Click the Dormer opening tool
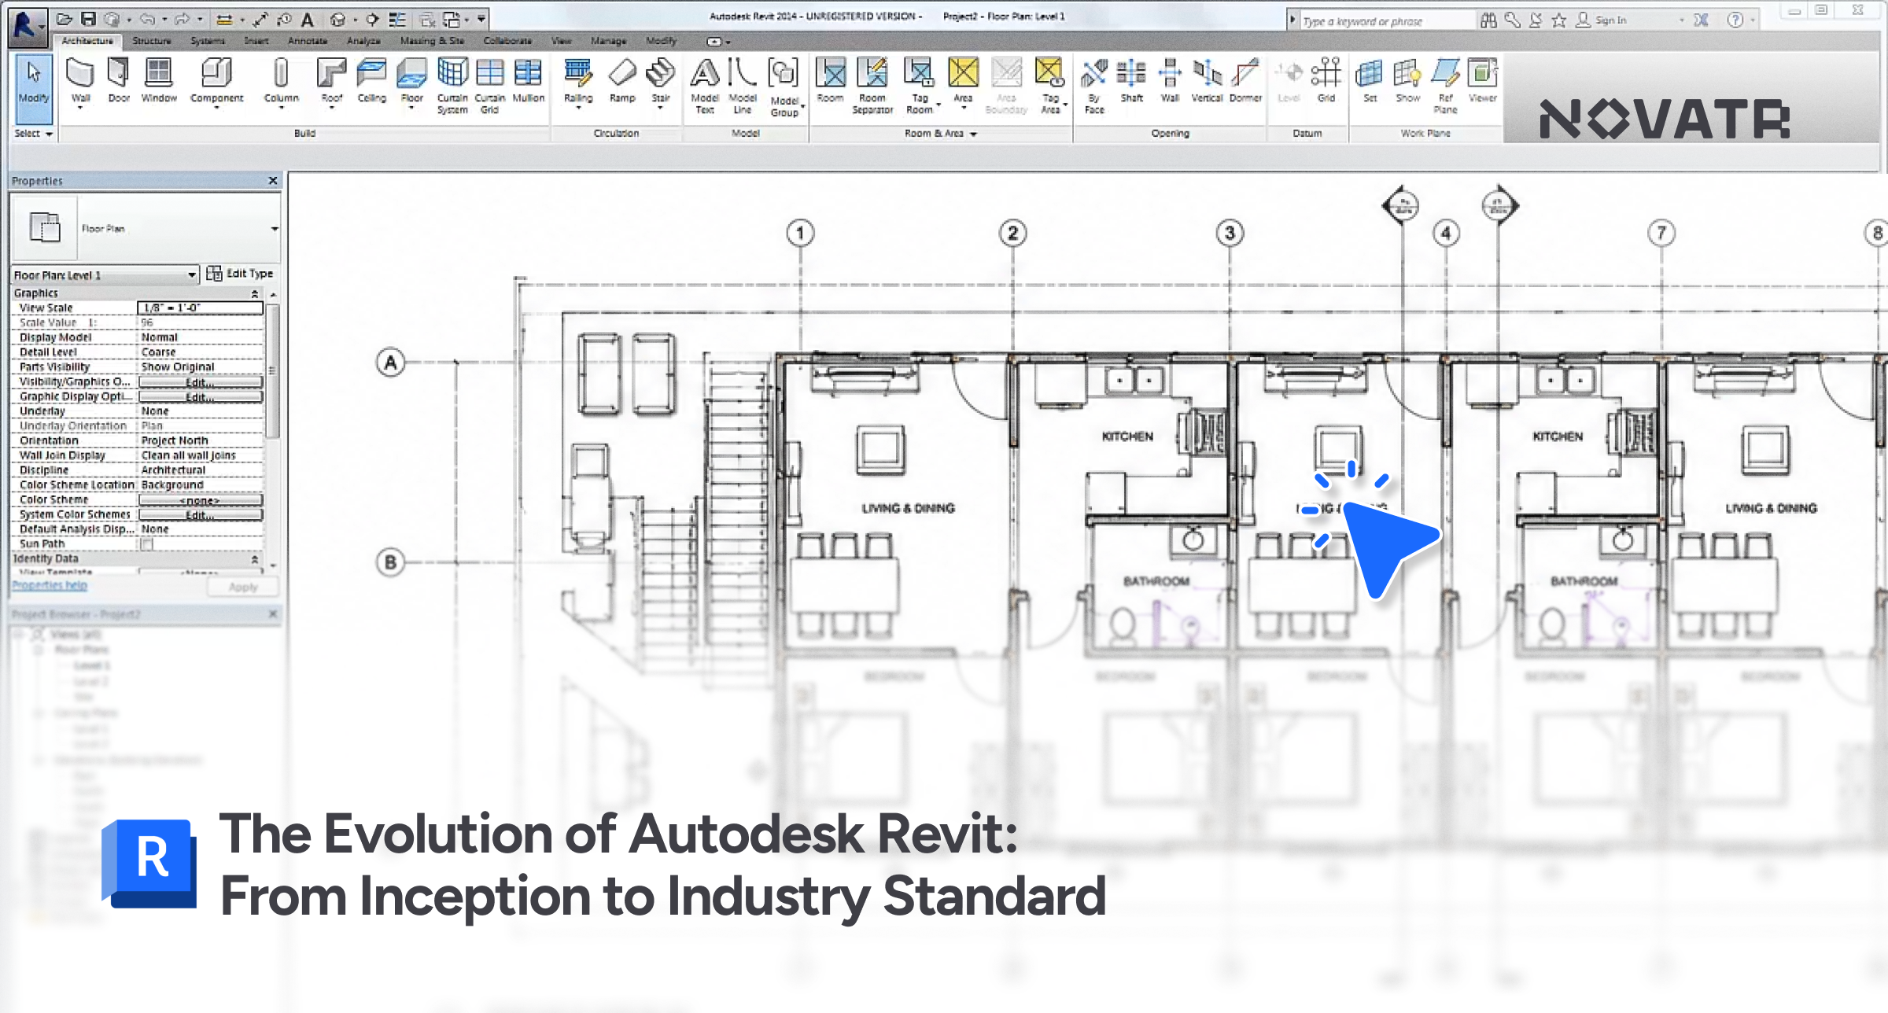The height and width of the screenshot is (1013, 1888). pos(1245,81)
